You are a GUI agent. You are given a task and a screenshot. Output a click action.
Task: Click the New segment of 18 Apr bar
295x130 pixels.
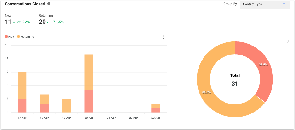(x=44, y=108)
